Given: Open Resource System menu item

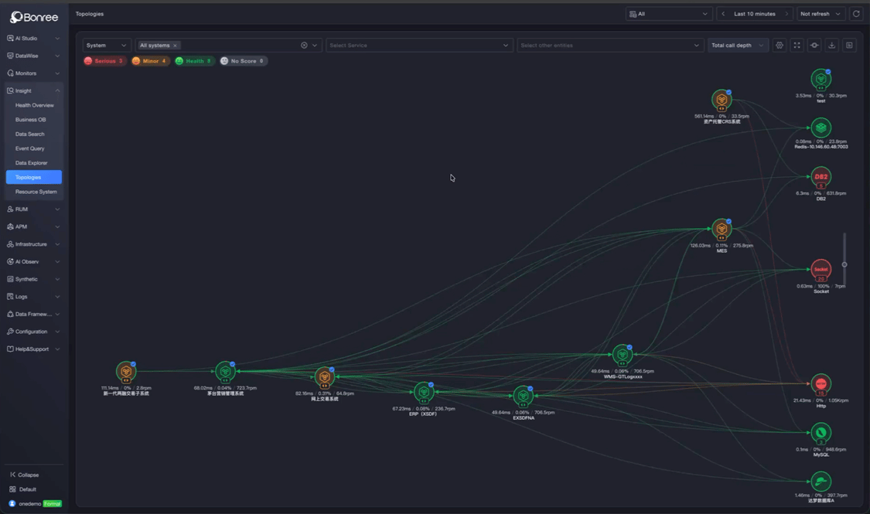Looking at the screenshot, I should pyautogui.click(x=36, y=192).
